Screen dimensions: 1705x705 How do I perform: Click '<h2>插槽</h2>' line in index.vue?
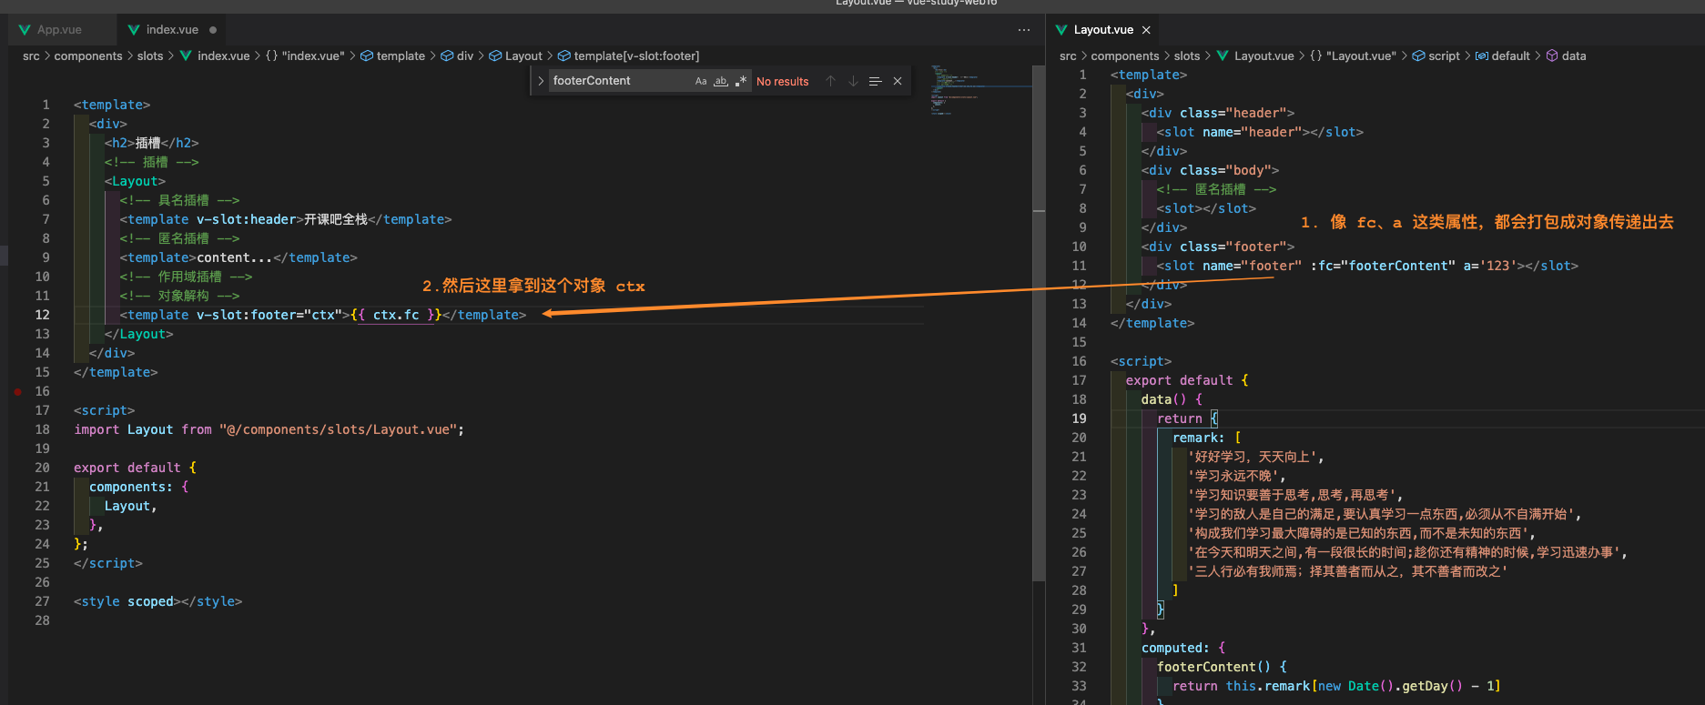coord(151,143)
